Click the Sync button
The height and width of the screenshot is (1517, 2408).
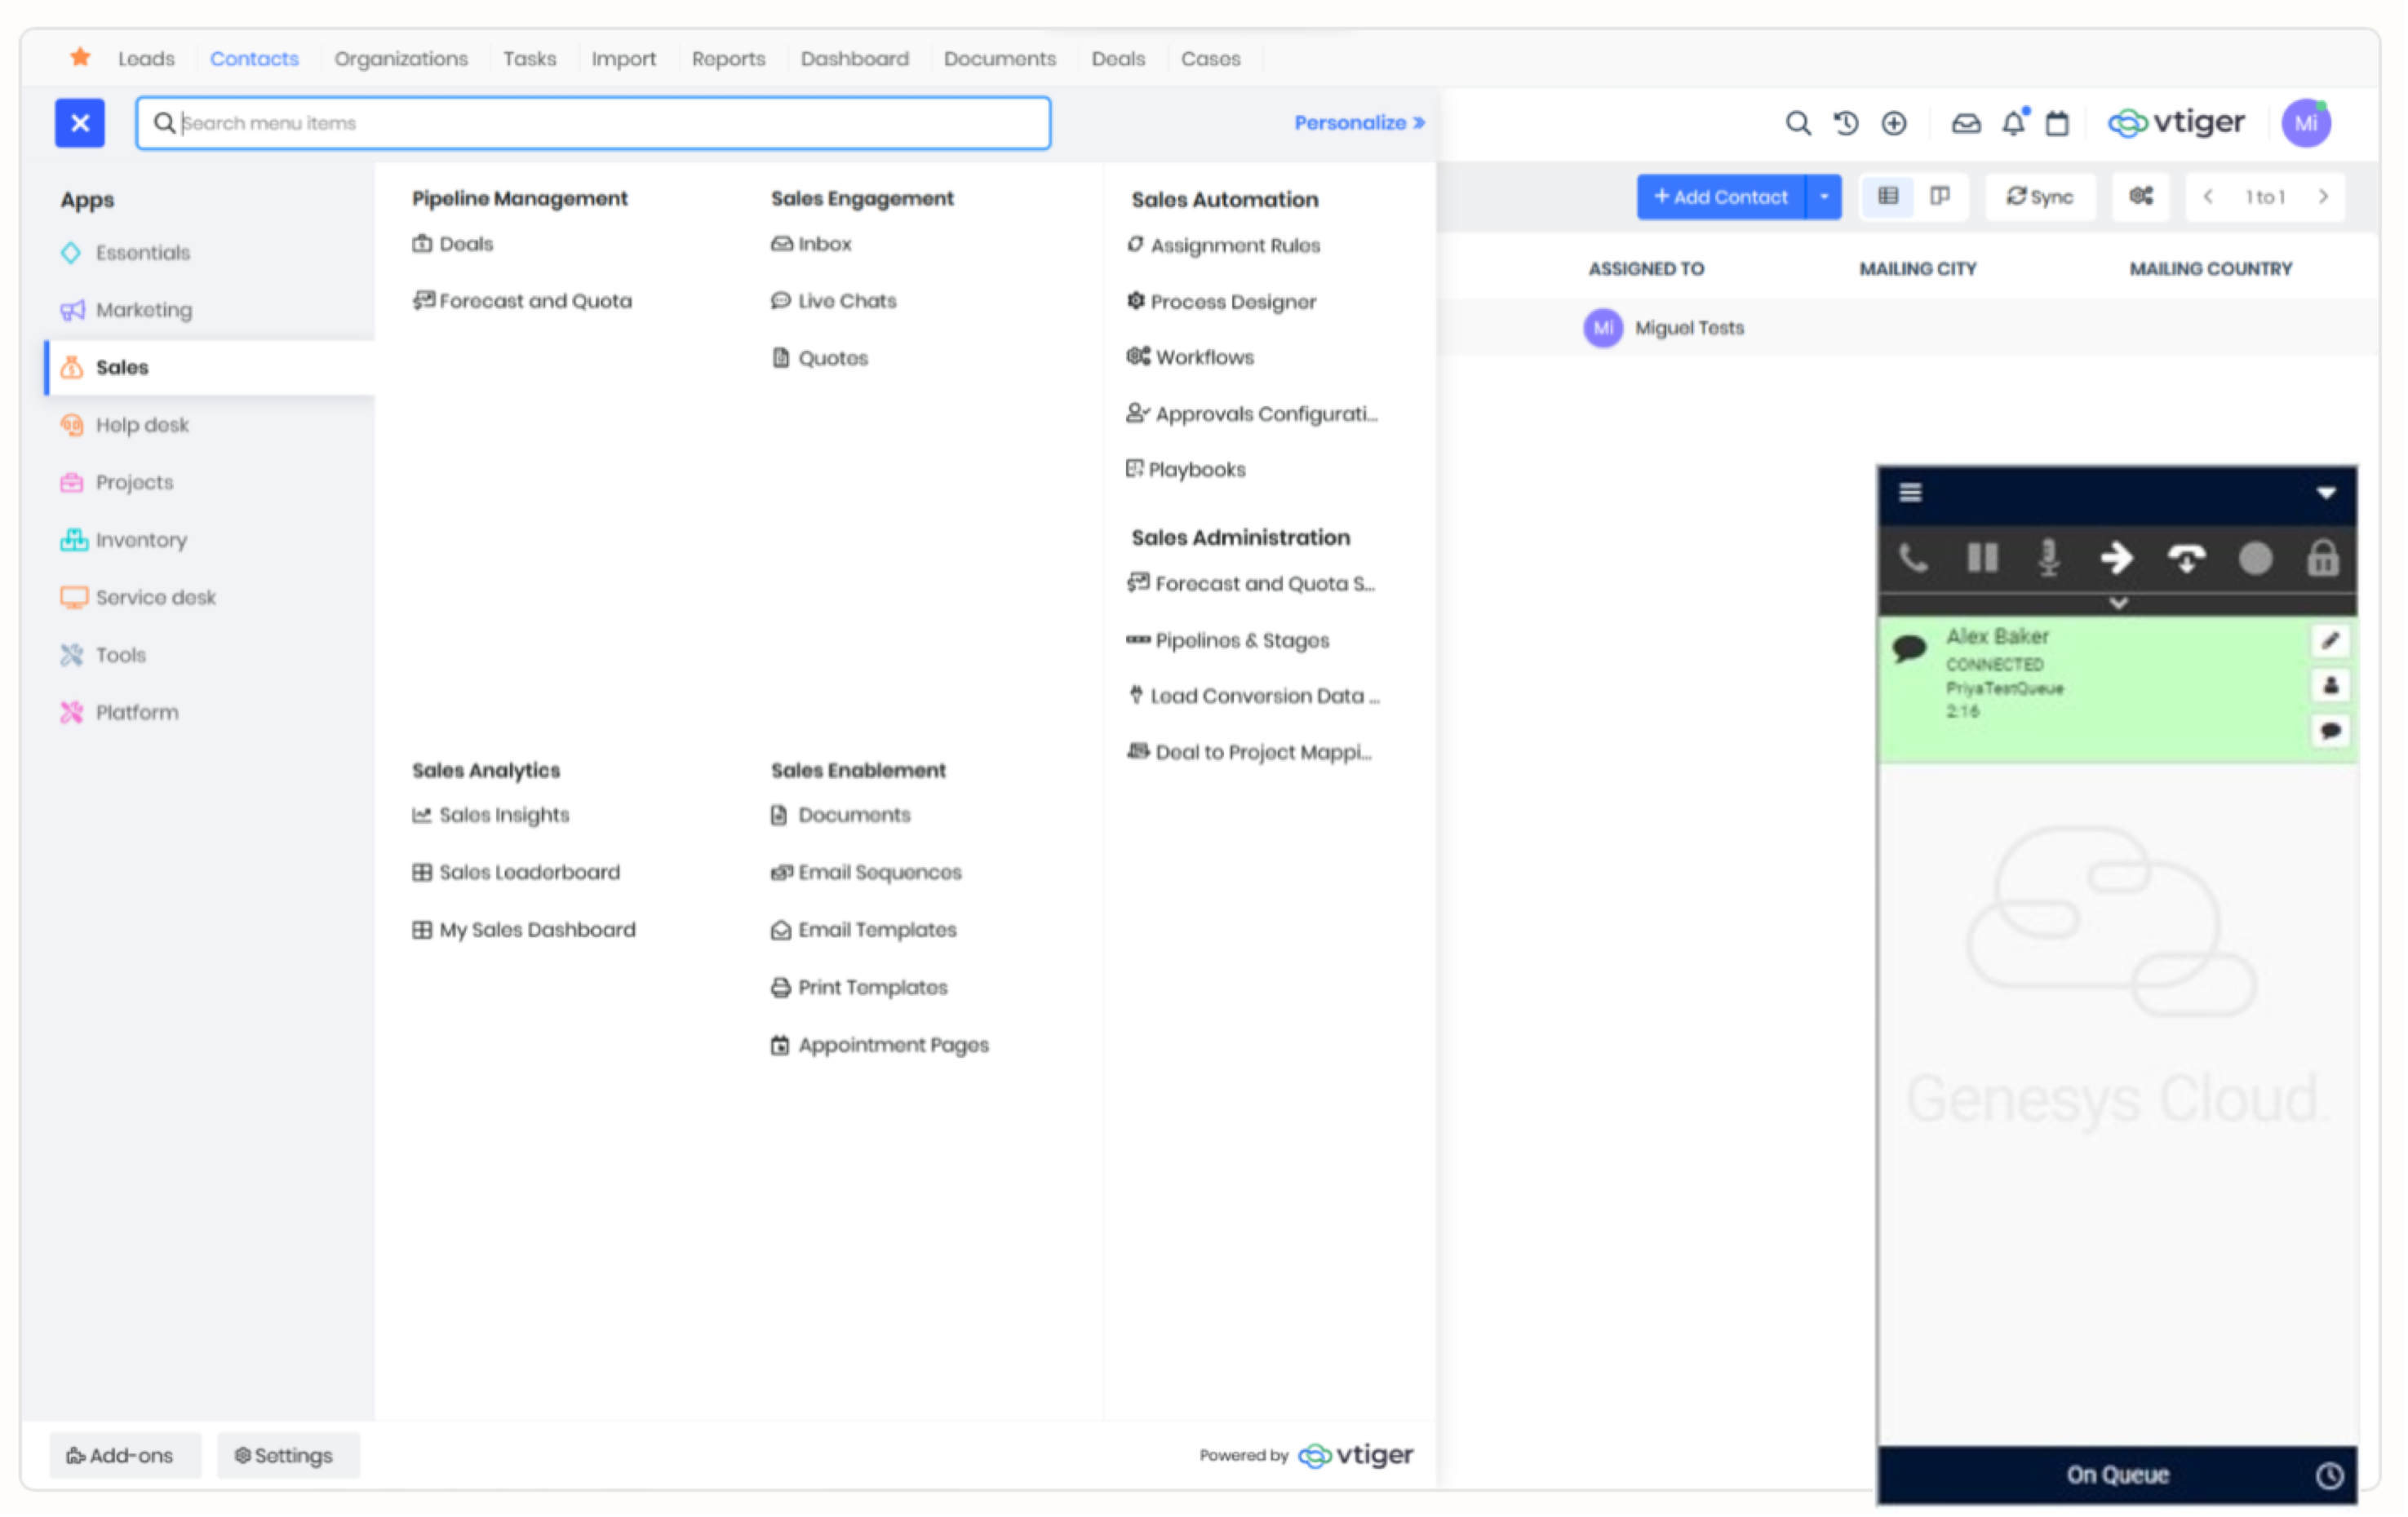tap(2039, 196)
